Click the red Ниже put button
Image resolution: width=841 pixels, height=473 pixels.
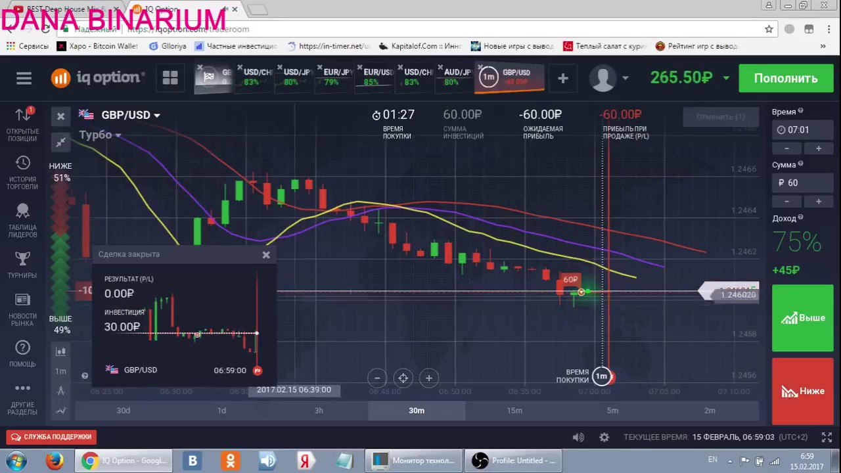click(802, 391)
